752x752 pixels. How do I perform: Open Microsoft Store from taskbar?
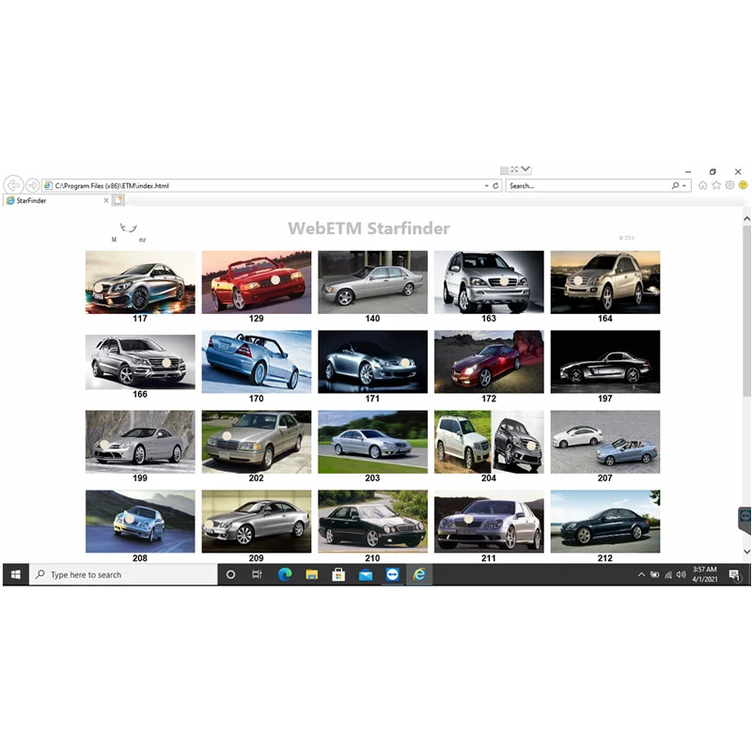[x=338, y=574]
